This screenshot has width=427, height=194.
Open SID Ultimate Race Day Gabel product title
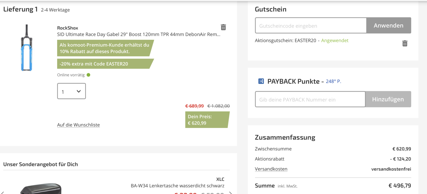click(x=139, y=34)
